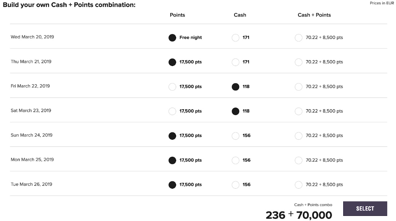Select 17,500 pts for Sat March 23
The height and width of the screenshot is (221, 396).
point(172,111)
